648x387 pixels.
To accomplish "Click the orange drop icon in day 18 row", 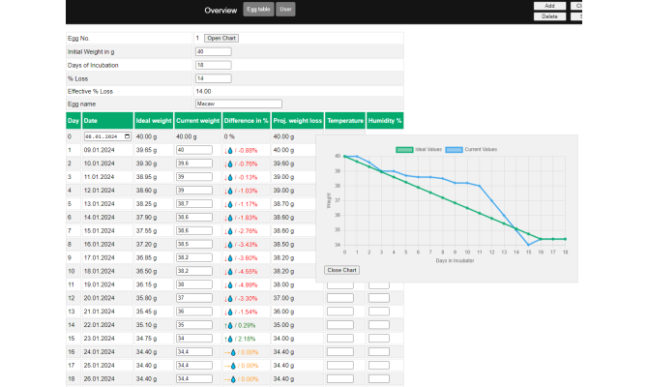I will [x=233, y=379].
